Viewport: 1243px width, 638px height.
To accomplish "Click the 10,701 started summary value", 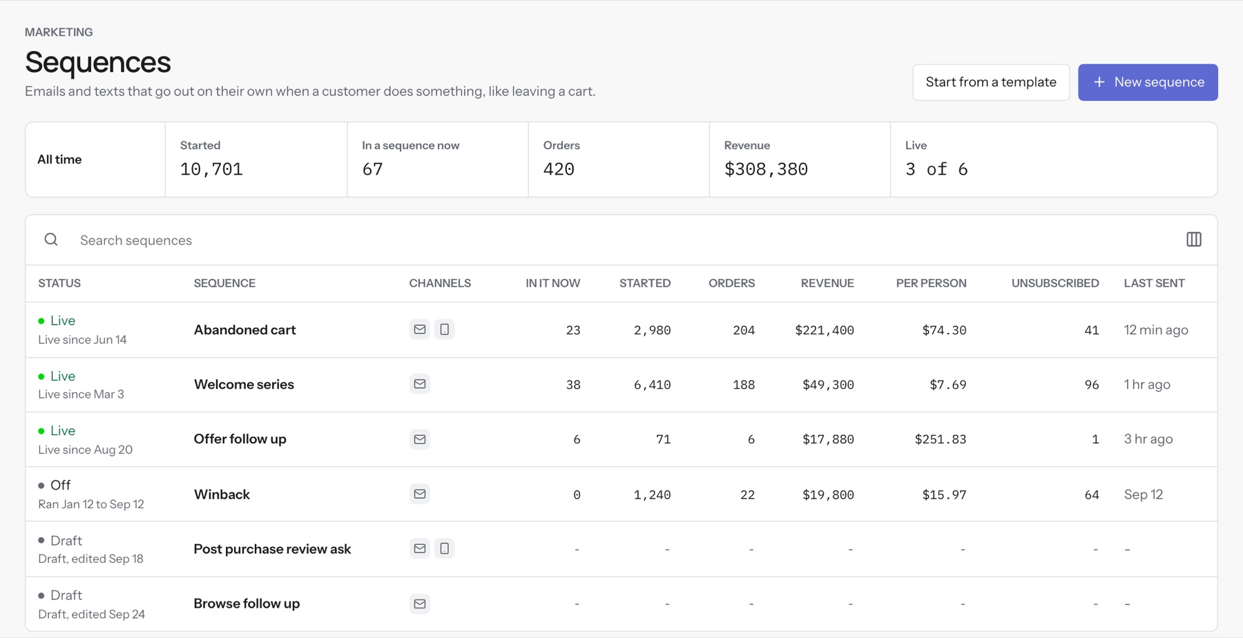I will pos(211,169).
